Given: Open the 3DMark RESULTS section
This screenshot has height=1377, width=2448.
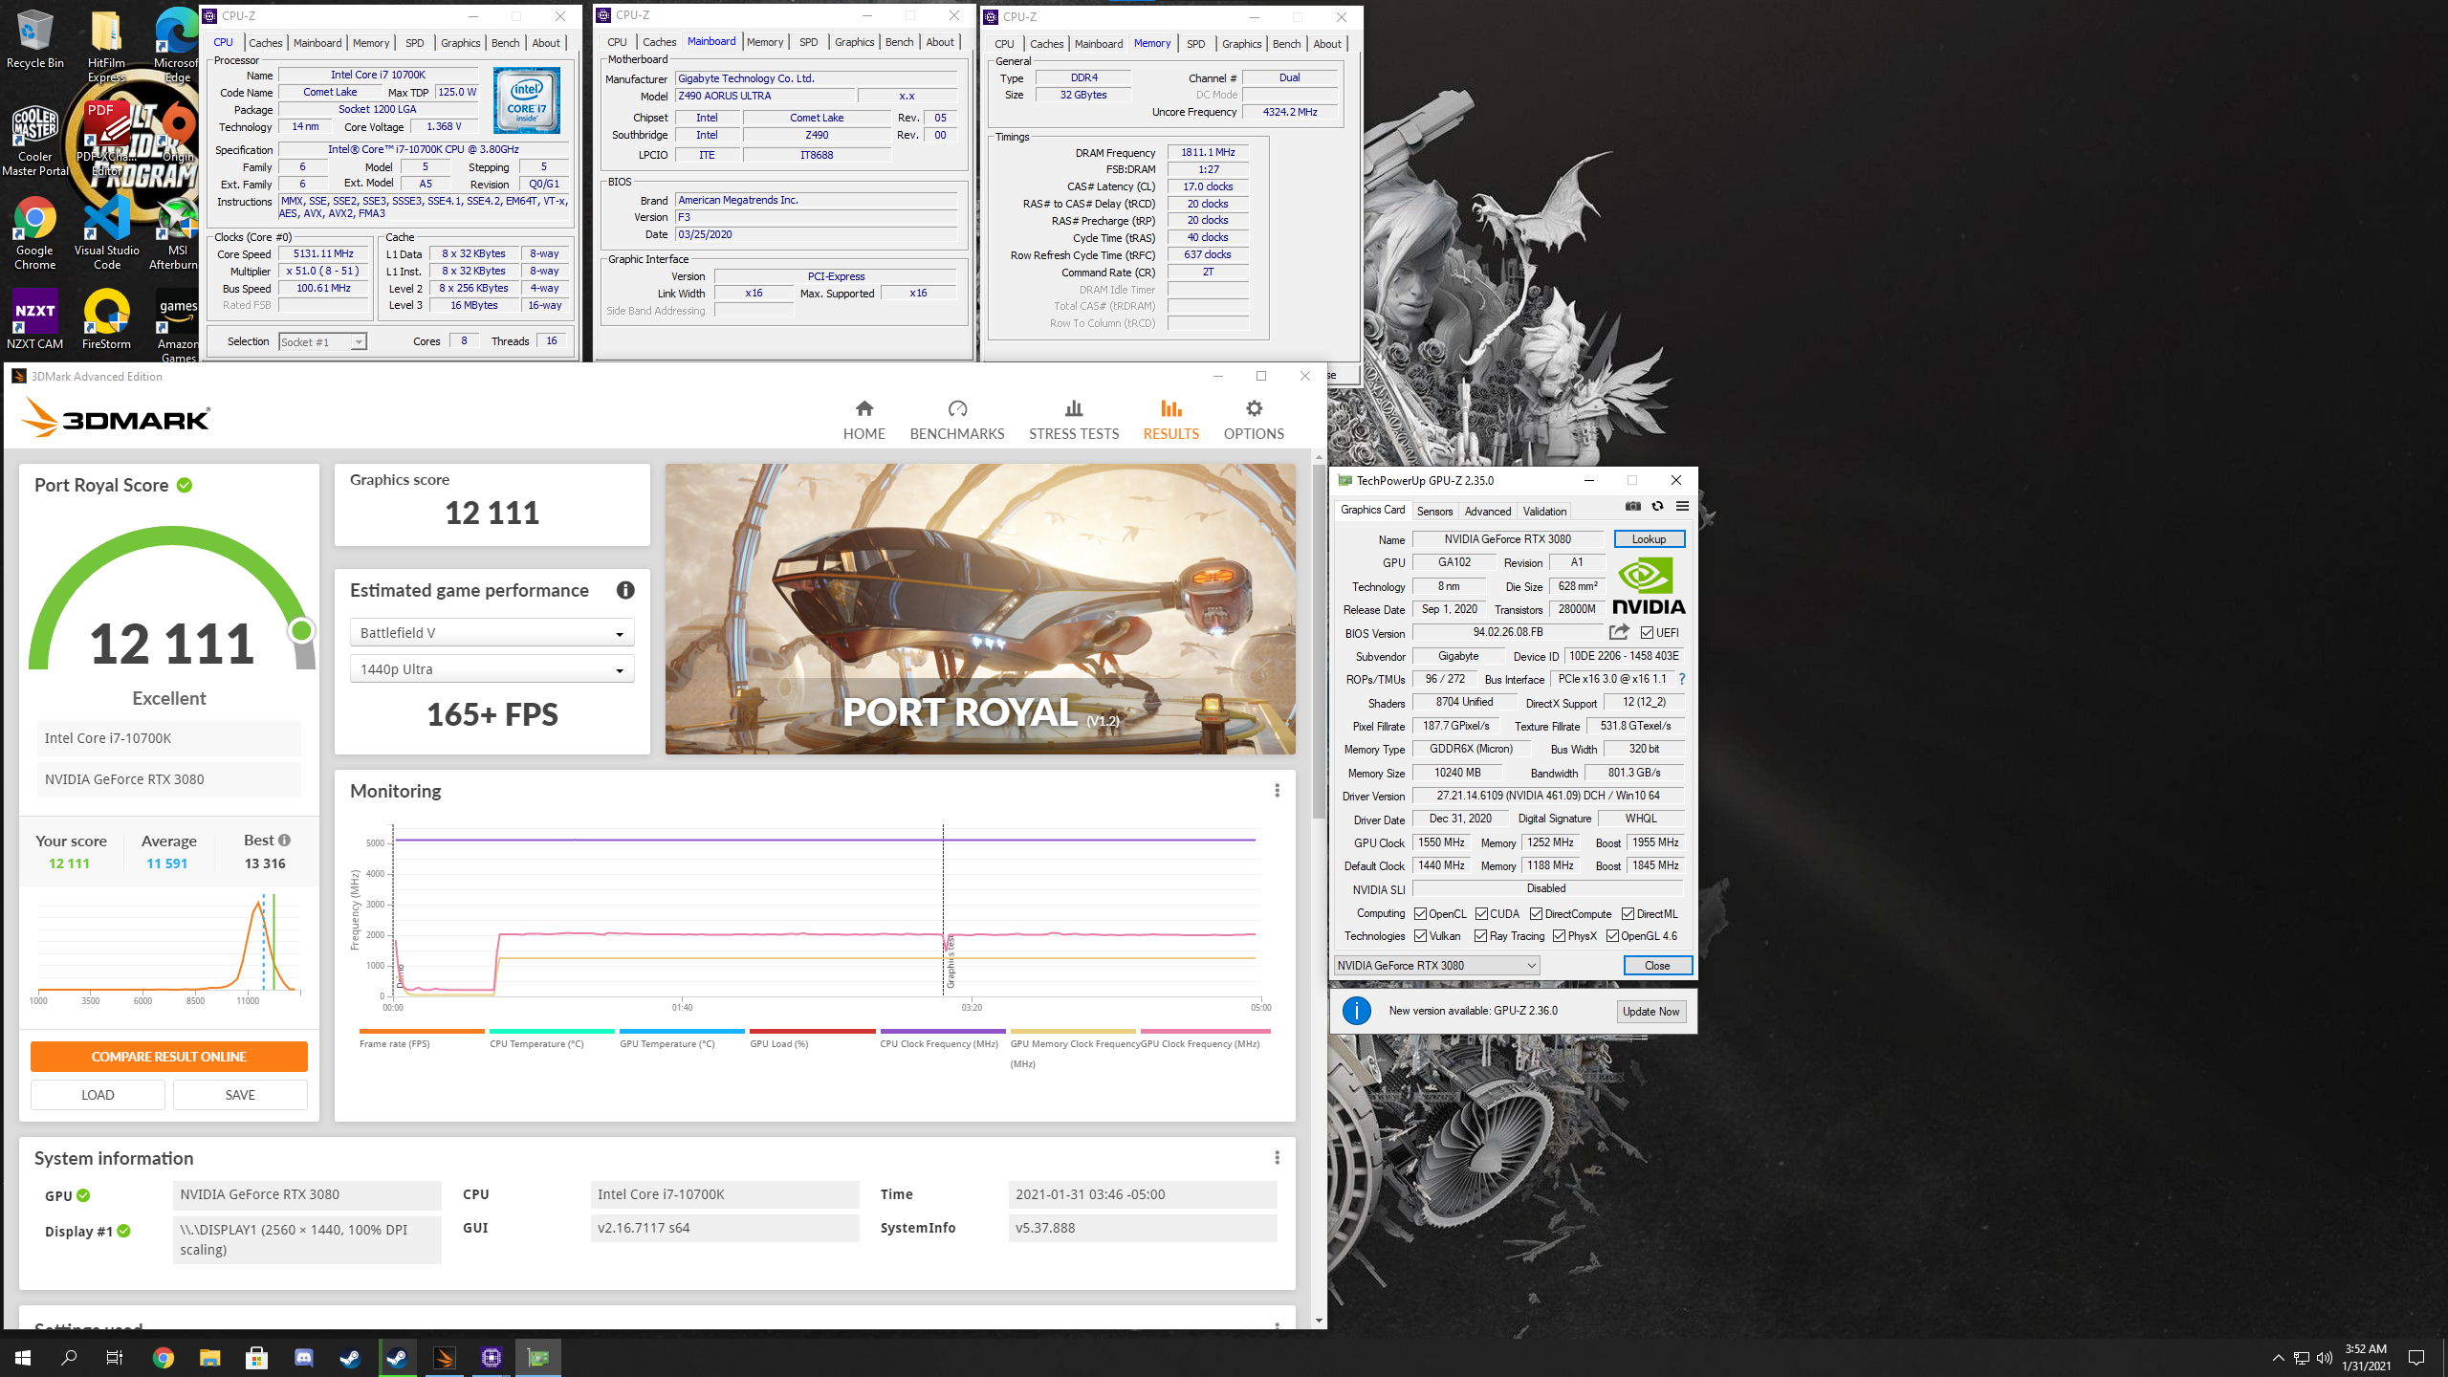Looking at the screenshot, I should click(x=1170, y=420).
